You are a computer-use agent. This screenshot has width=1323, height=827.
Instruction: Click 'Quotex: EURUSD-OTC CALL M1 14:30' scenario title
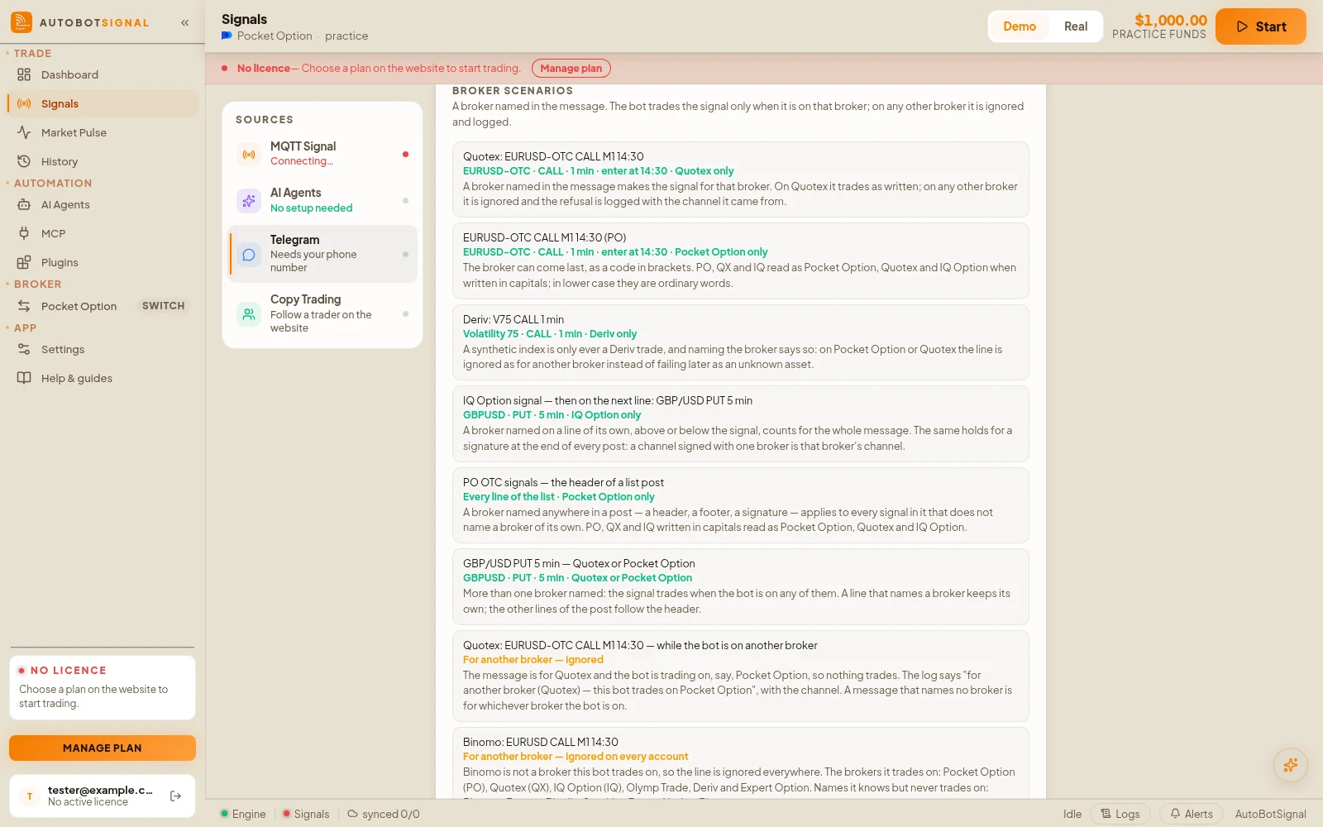(x=553, y=156)
